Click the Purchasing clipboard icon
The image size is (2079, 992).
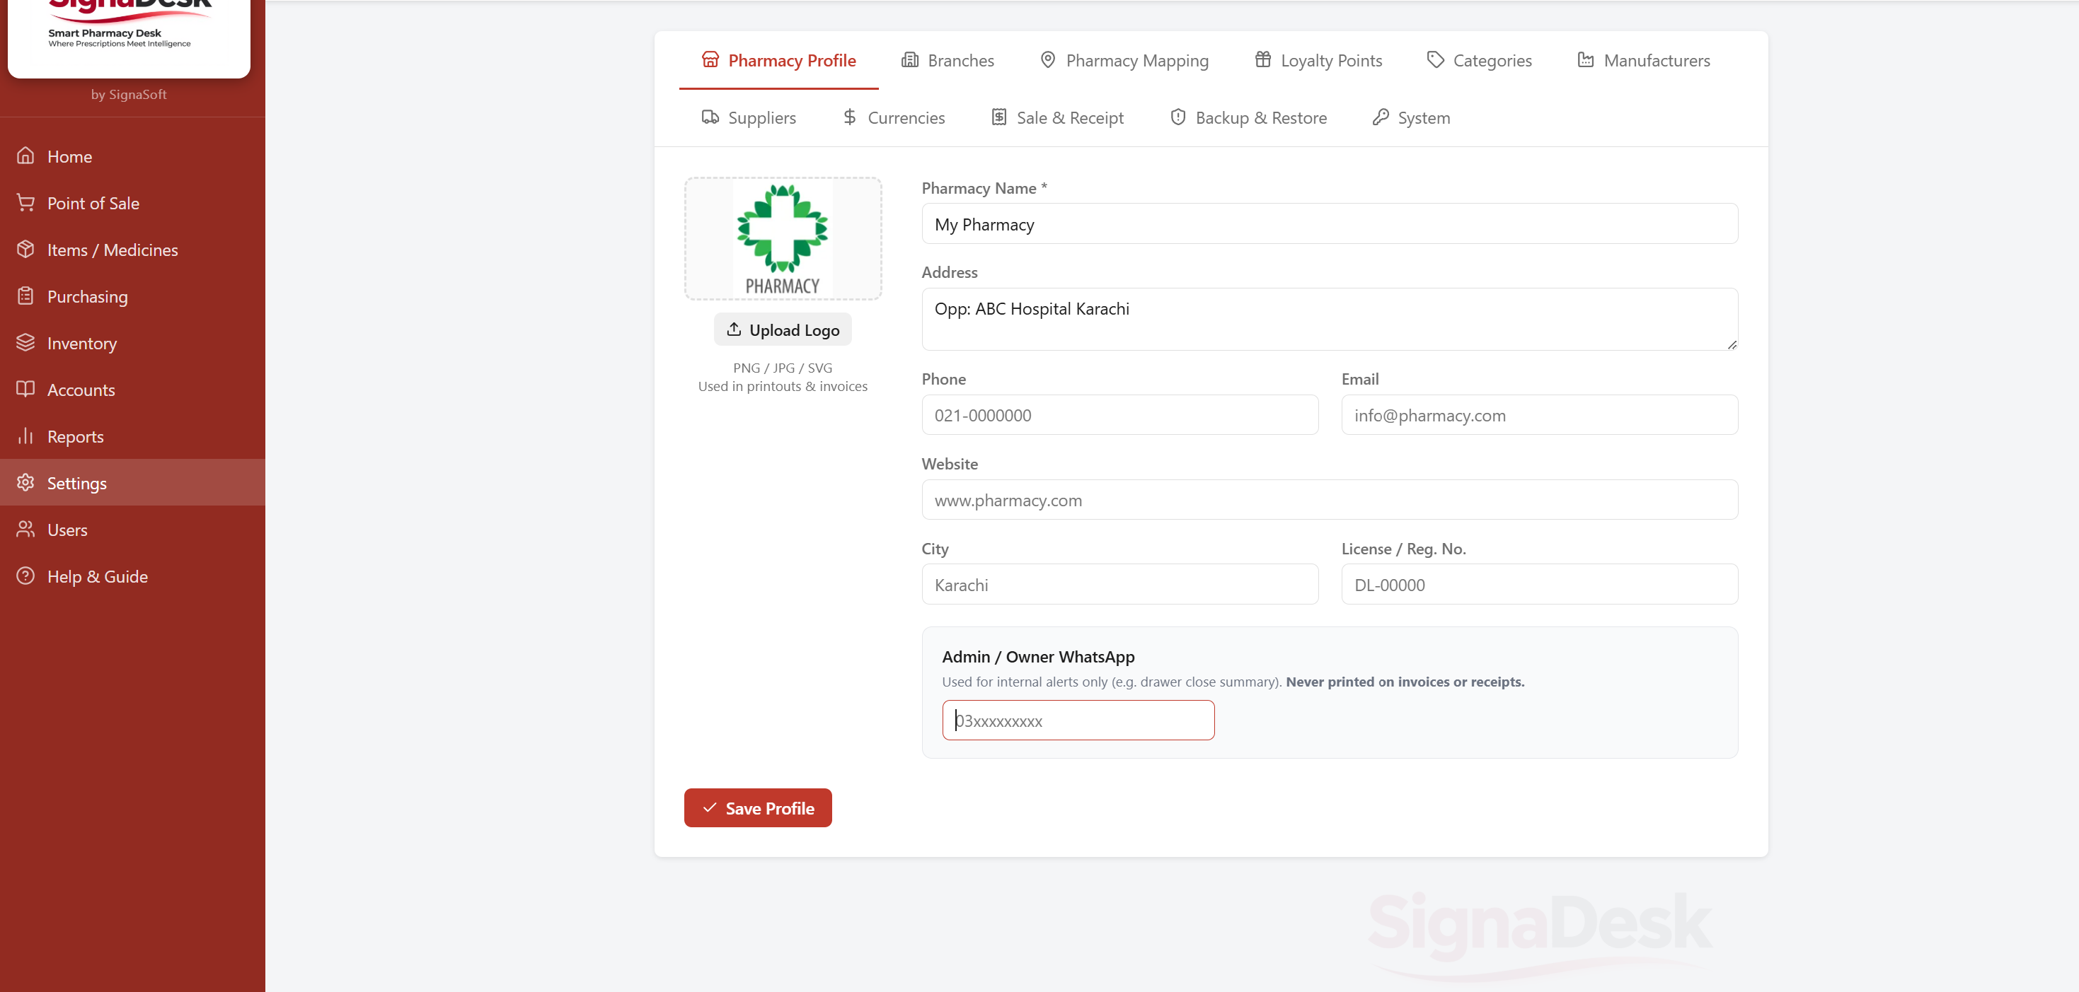pos(25,296)
